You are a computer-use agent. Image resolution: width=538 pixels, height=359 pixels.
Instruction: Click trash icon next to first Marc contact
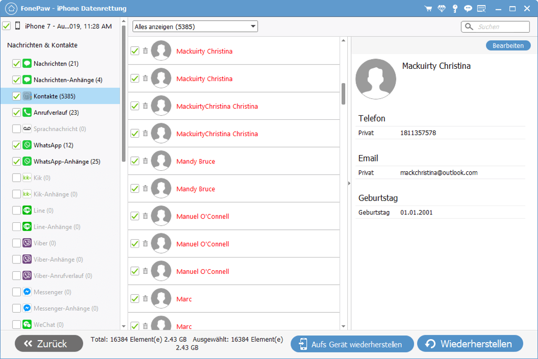[x=146, y=299]
